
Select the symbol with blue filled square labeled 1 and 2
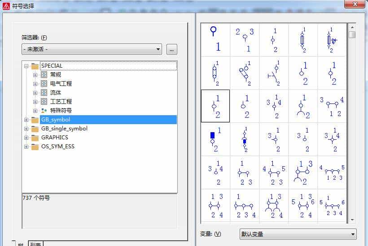tap(215, 139)
